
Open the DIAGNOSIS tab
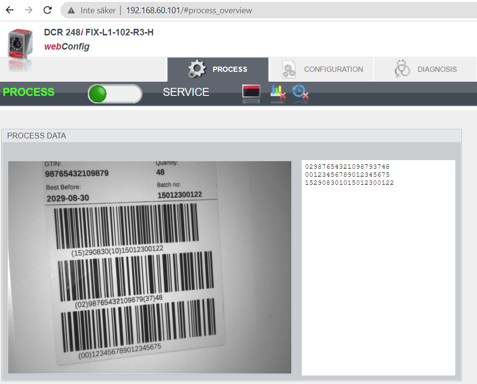pyautogui.click(x=425, y=69)
